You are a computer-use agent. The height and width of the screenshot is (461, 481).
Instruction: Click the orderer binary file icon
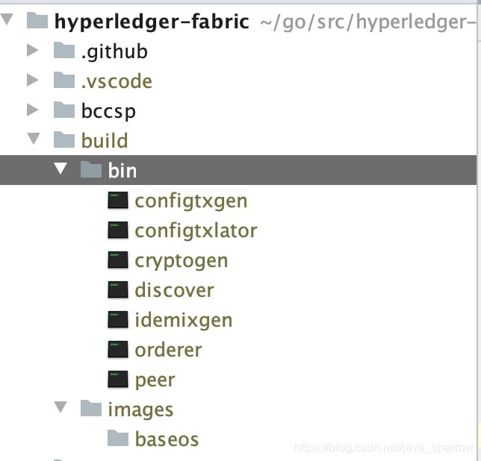pos(118,349)
